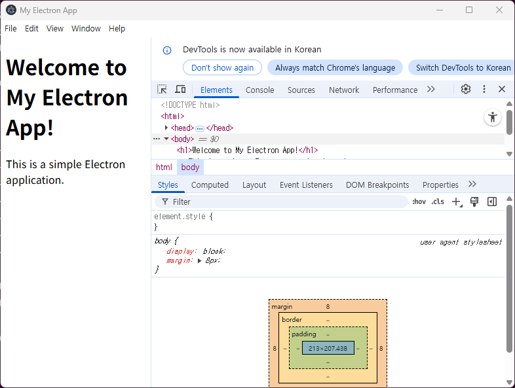
Task: Open DevTools three-dot customize menu
Action: tap(484, 89)
